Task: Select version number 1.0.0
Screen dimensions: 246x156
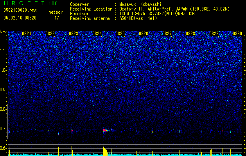Action: 53,3
